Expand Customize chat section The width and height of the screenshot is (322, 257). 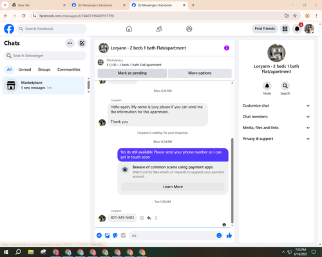pyautogui.click(x=276, y=105)
